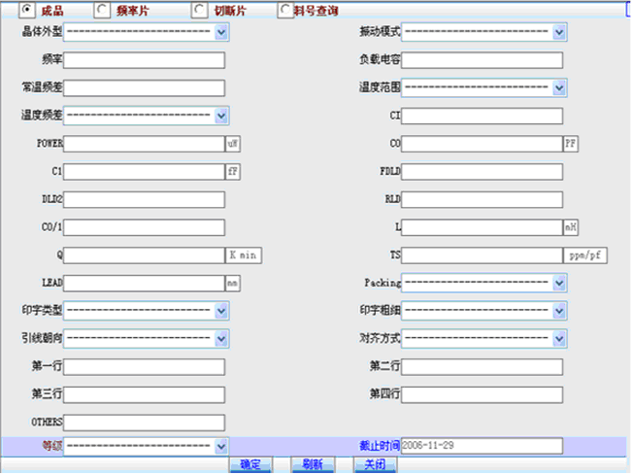Focus the 第四行 input field
Image resolution: width=633 pixels, height=475 pixels.
tap(482, 394)
